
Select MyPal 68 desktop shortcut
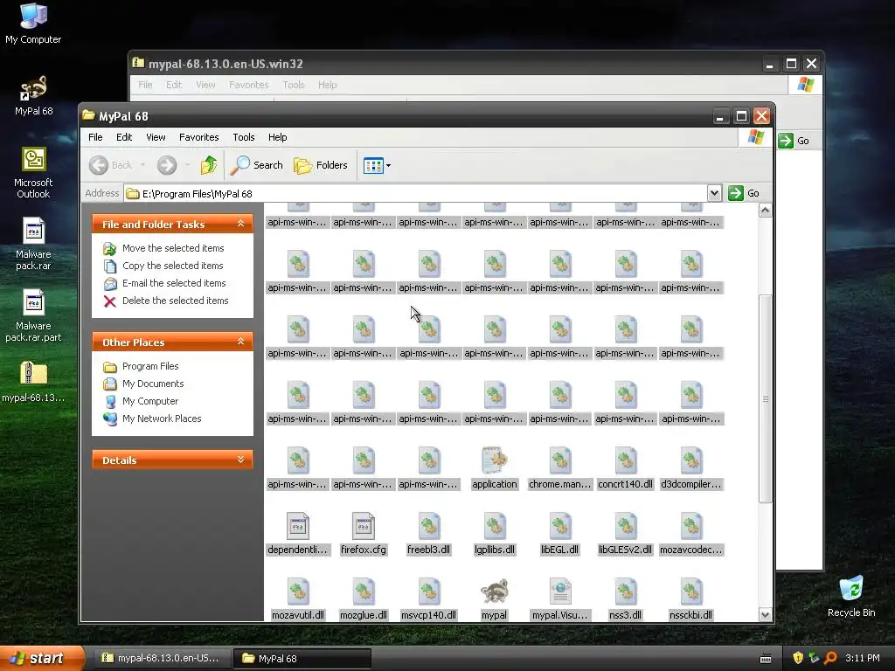click(33, 95)
